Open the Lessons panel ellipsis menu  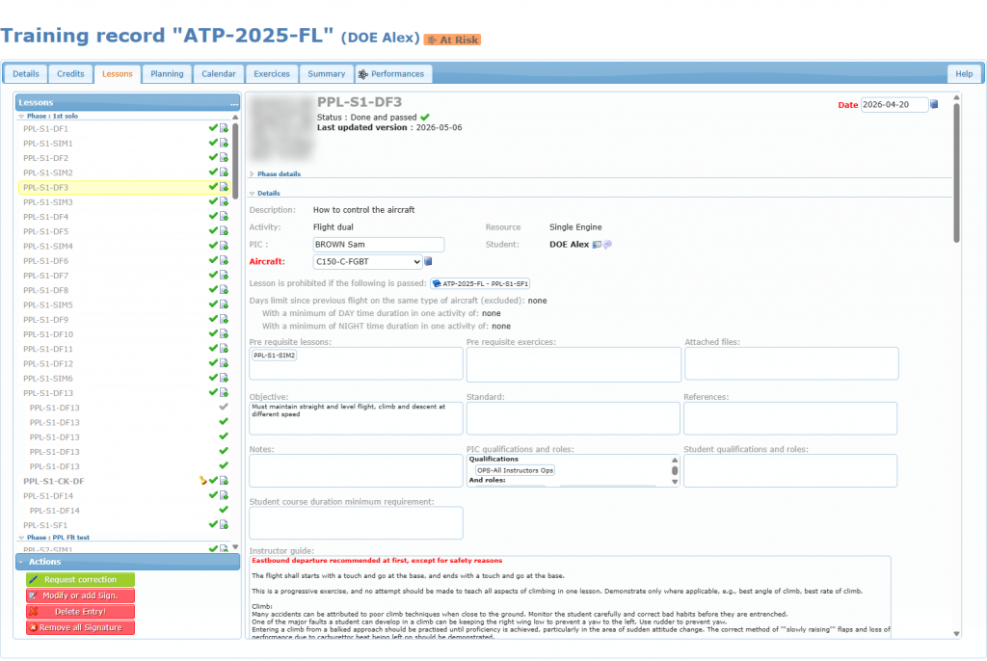pyautogui.click(x=234, y=102)
